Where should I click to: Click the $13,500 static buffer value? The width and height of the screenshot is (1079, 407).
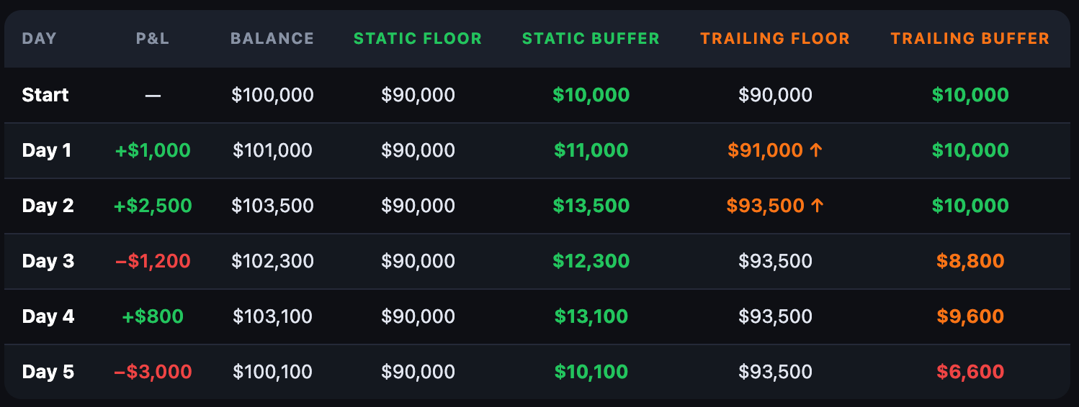click(591, 206)
